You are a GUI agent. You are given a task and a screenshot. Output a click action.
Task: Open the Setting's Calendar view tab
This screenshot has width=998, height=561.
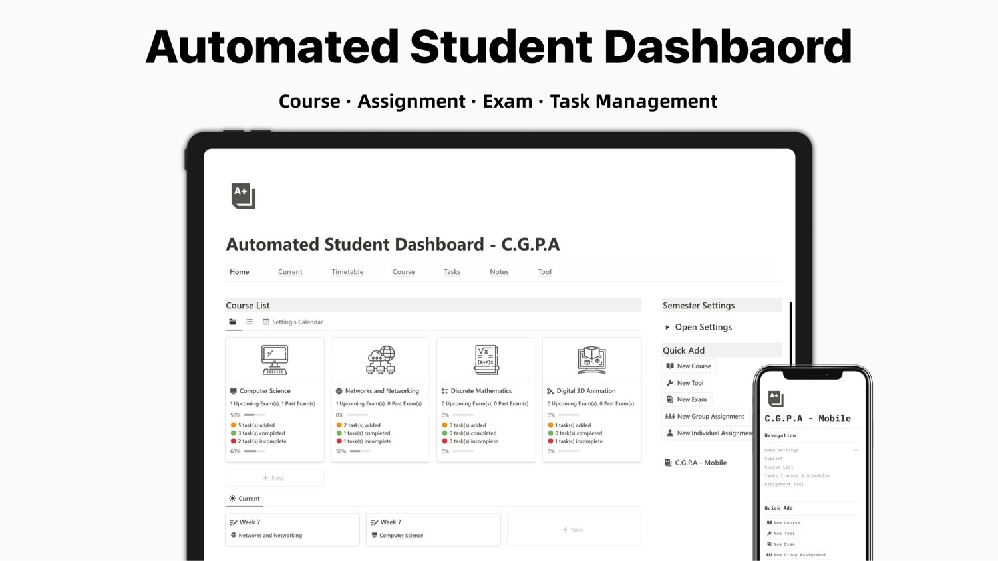pos(293,322)
